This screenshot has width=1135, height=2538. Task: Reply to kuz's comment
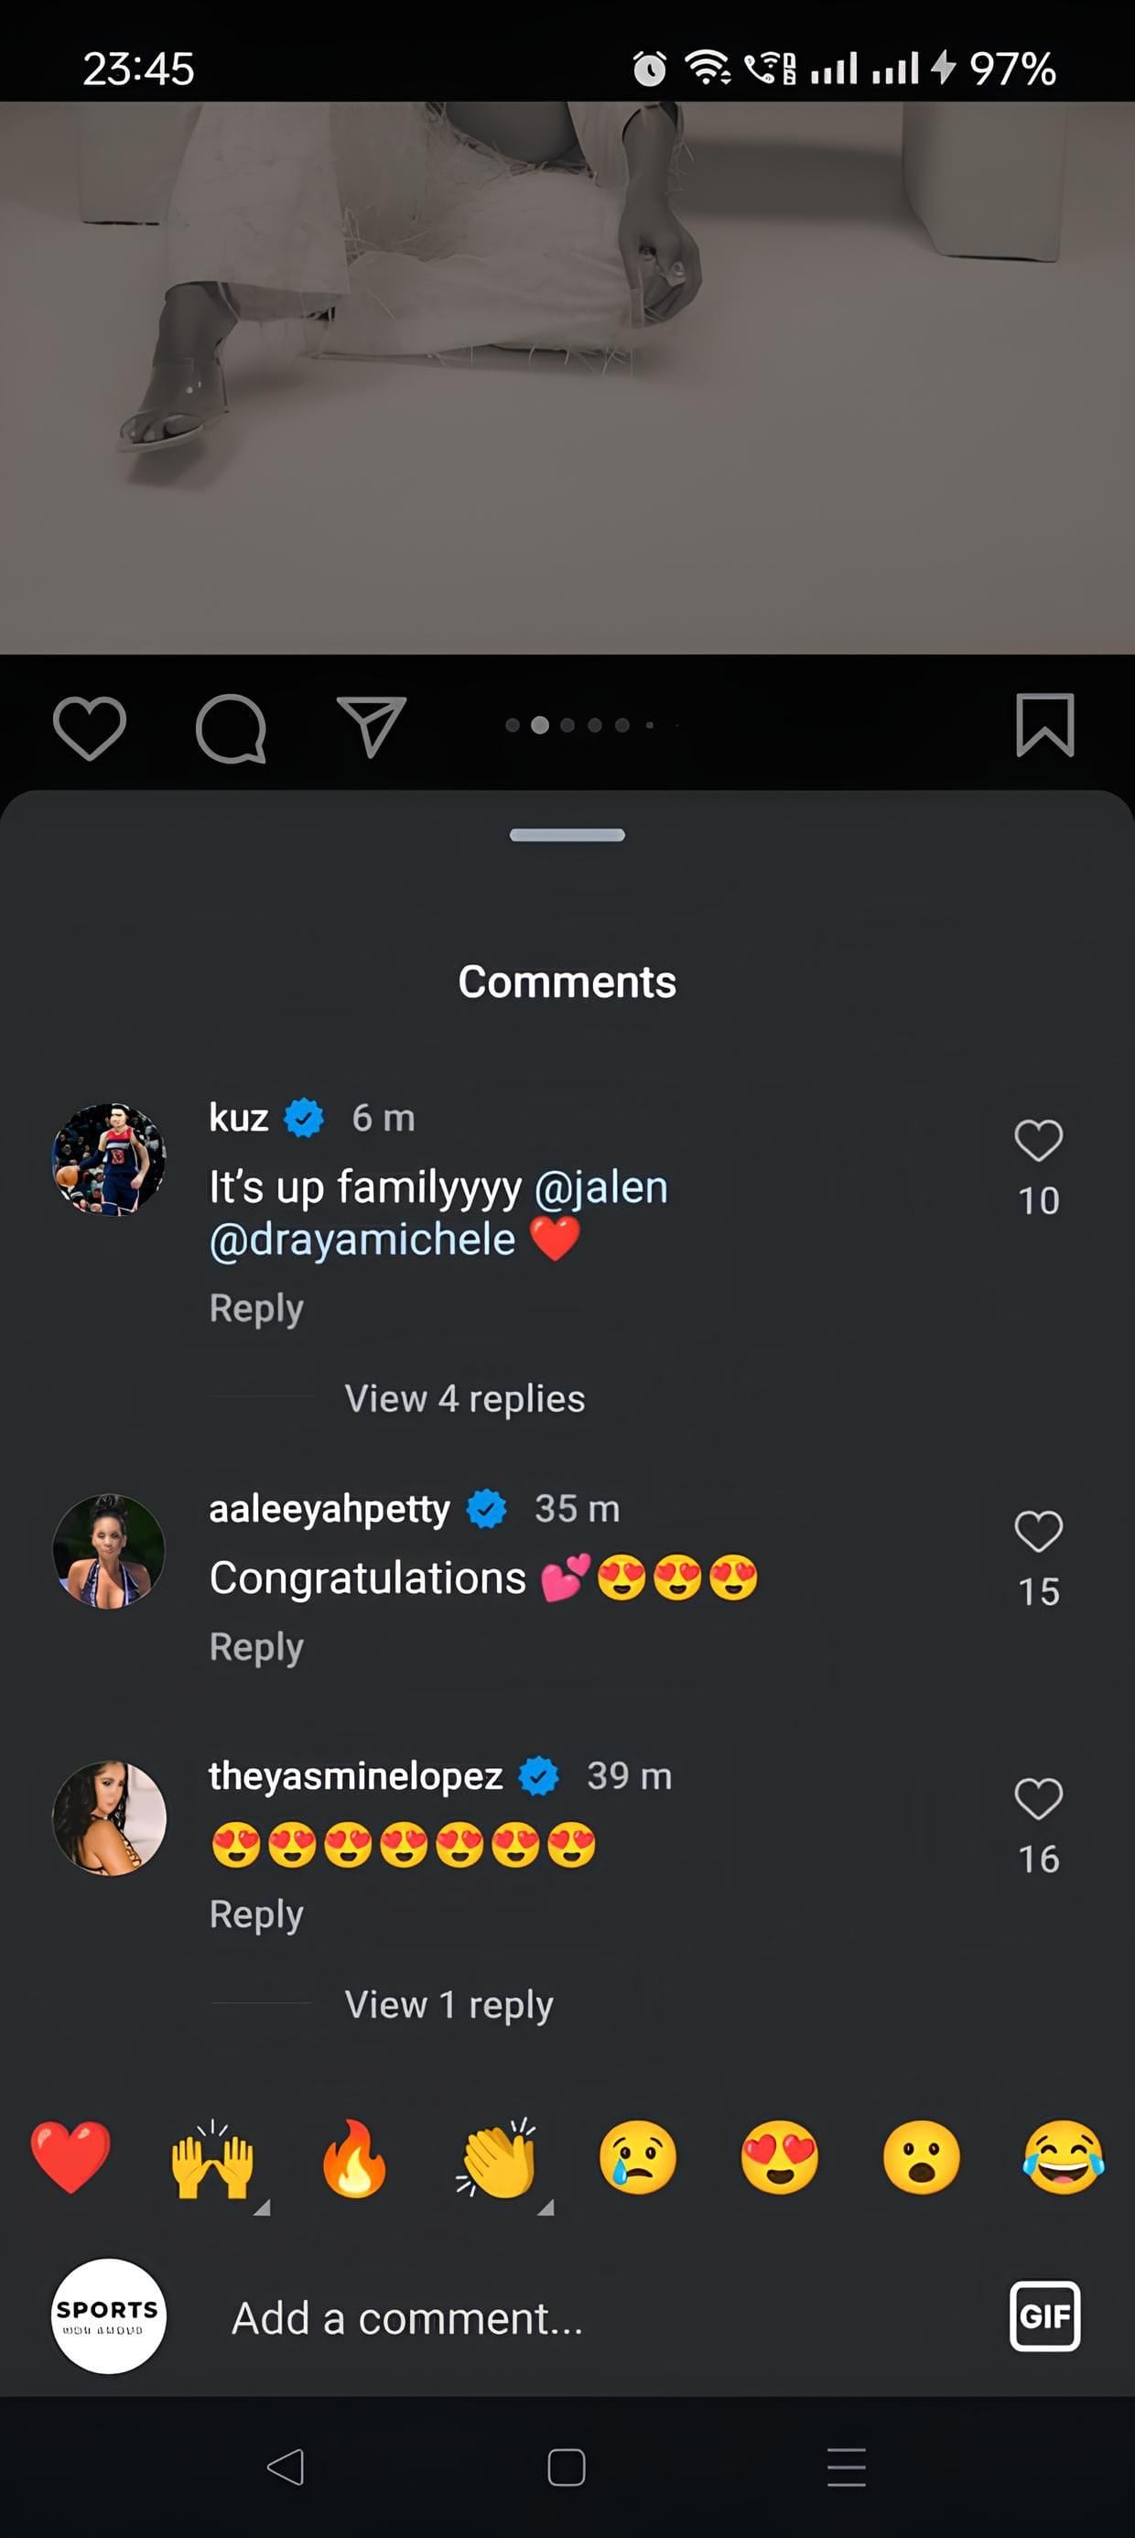point(255,1307)
